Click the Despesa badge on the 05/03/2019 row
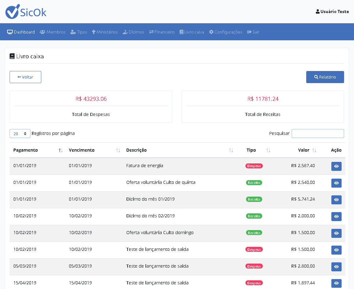Image resolution: width=354 pixels, height=289 pixels. (254, 266)
